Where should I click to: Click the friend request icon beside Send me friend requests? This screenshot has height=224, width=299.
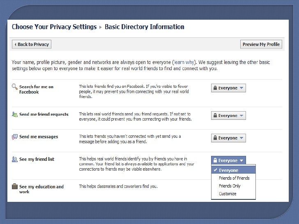(x=15, y=114)
